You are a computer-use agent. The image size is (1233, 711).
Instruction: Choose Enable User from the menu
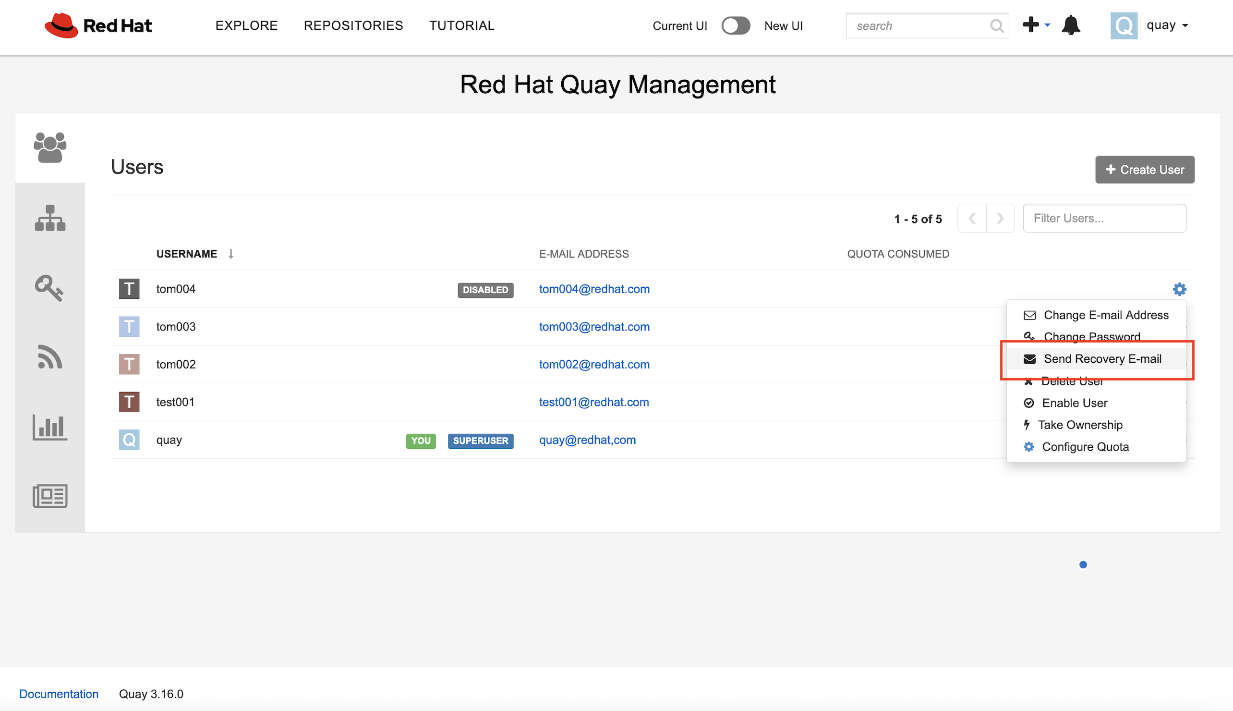(x=1075, y=403)
